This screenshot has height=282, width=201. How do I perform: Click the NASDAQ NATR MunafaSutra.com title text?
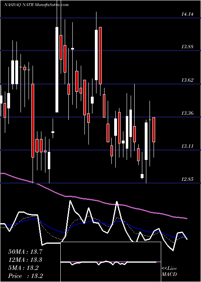[x=36, y=5]
